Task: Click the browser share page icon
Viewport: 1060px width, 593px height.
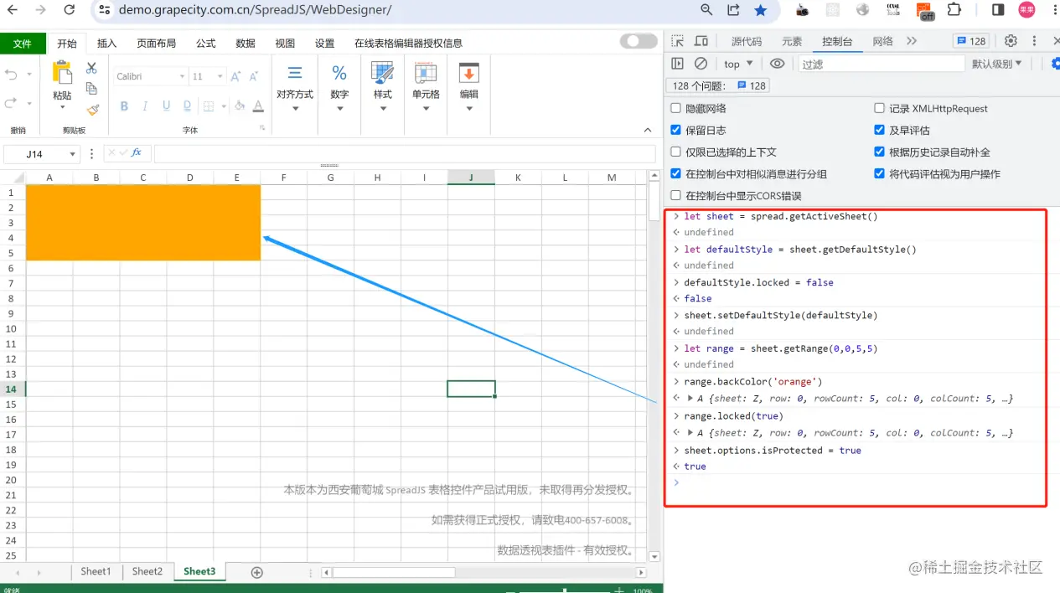Action: click(x=733, y=10)
